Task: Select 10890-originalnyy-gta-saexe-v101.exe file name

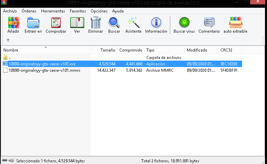Action: pyautogui.click(x=42, y=64)
